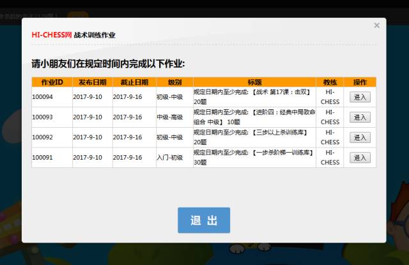
Task: Enter homework 100093 via 进入 button
Action: [360, 117]
